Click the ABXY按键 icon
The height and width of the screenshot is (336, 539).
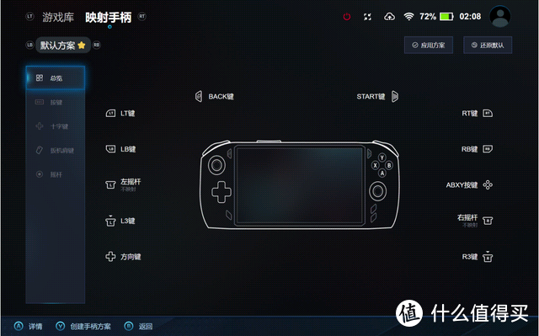pyautogui.click(x=488, y=184)
